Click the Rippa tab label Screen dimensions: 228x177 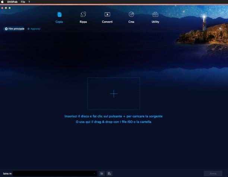click(x=83, y=22)
